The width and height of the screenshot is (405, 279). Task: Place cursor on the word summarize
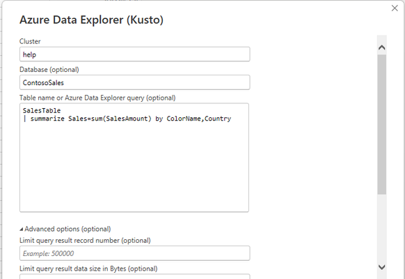[47, 119]
